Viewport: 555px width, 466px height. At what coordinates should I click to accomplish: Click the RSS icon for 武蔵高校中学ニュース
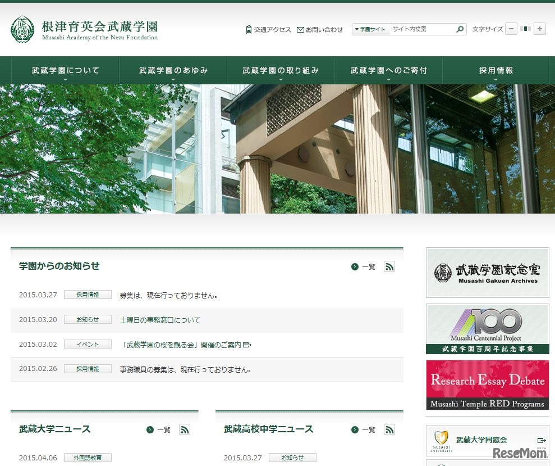point(389,429)
